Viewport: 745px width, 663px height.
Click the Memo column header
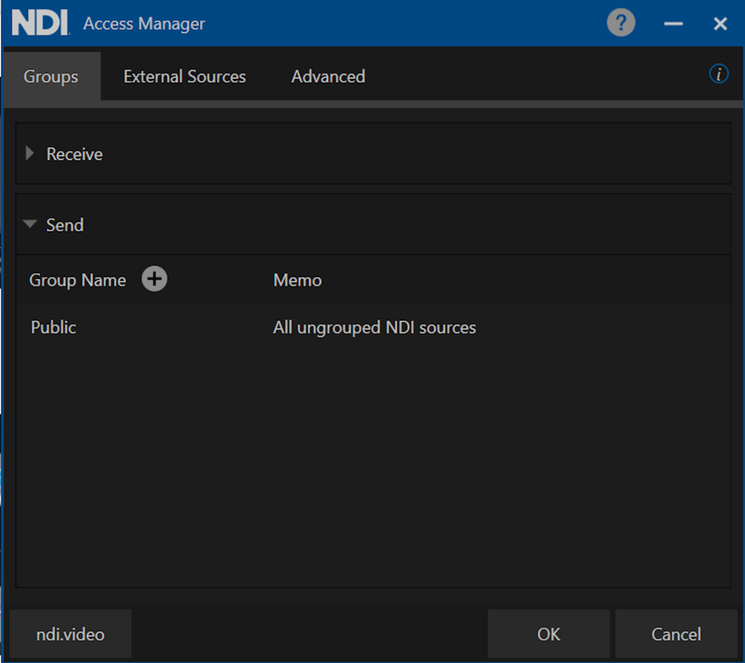click(x=297, y=280)
